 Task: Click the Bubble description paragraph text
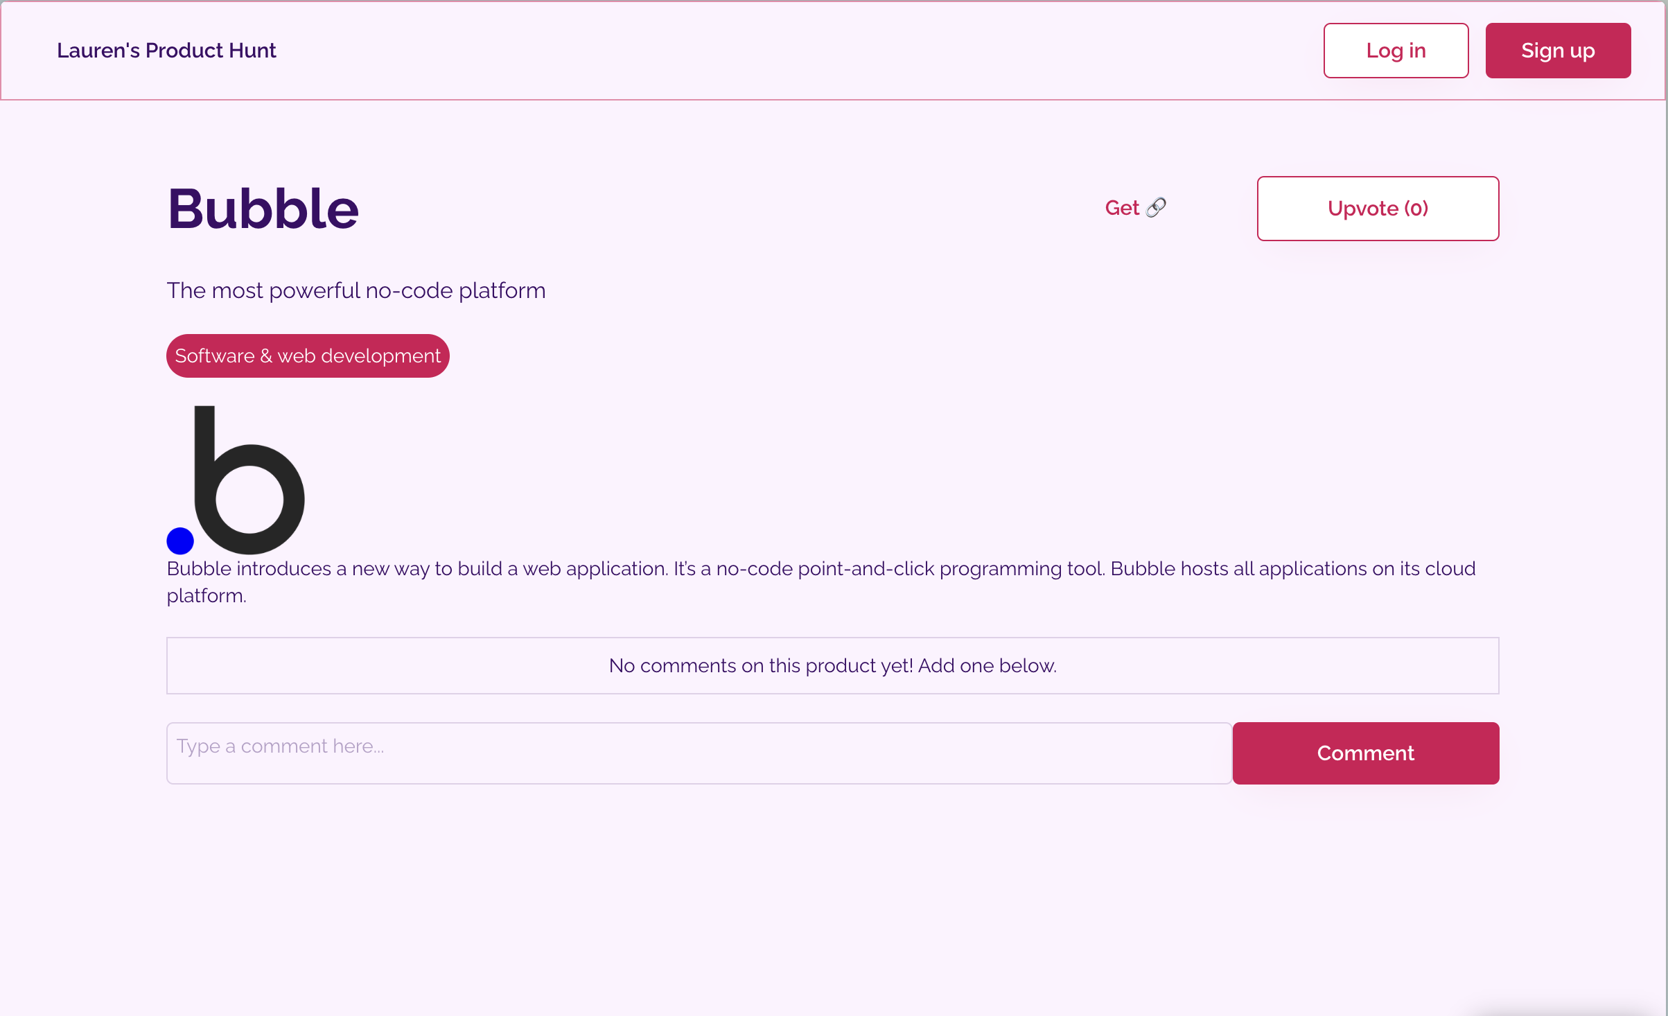(x=821, y=569)
